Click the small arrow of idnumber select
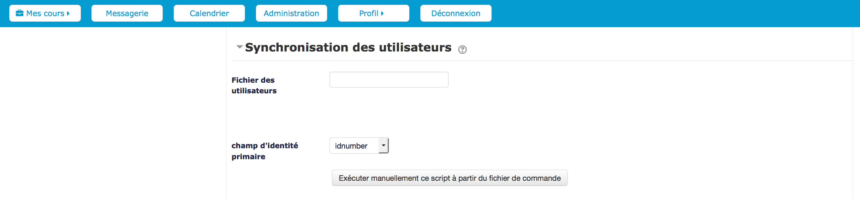The image size is (860, 199). [x=383, y=145]
